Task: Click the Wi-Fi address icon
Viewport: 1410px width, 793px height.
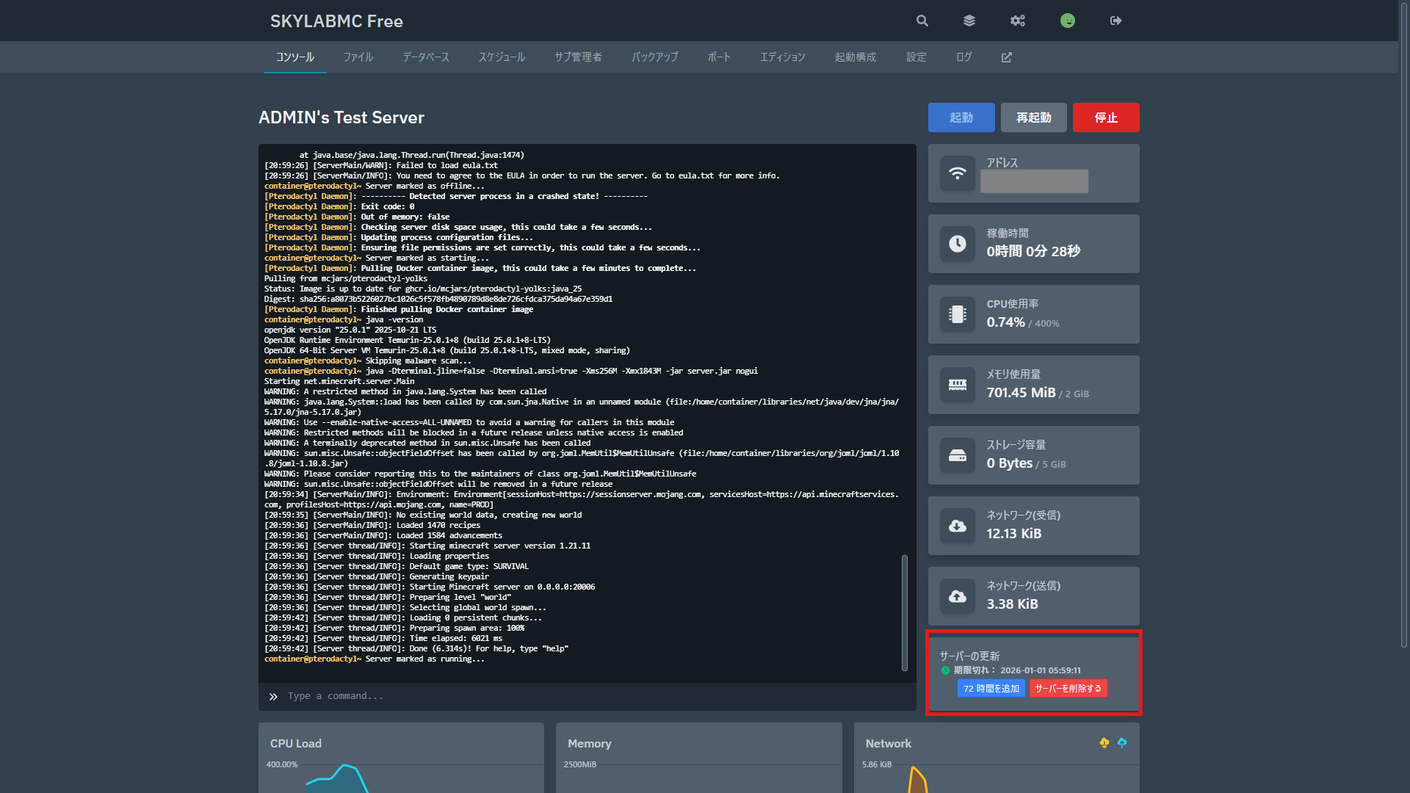Action: click(958, 173)
